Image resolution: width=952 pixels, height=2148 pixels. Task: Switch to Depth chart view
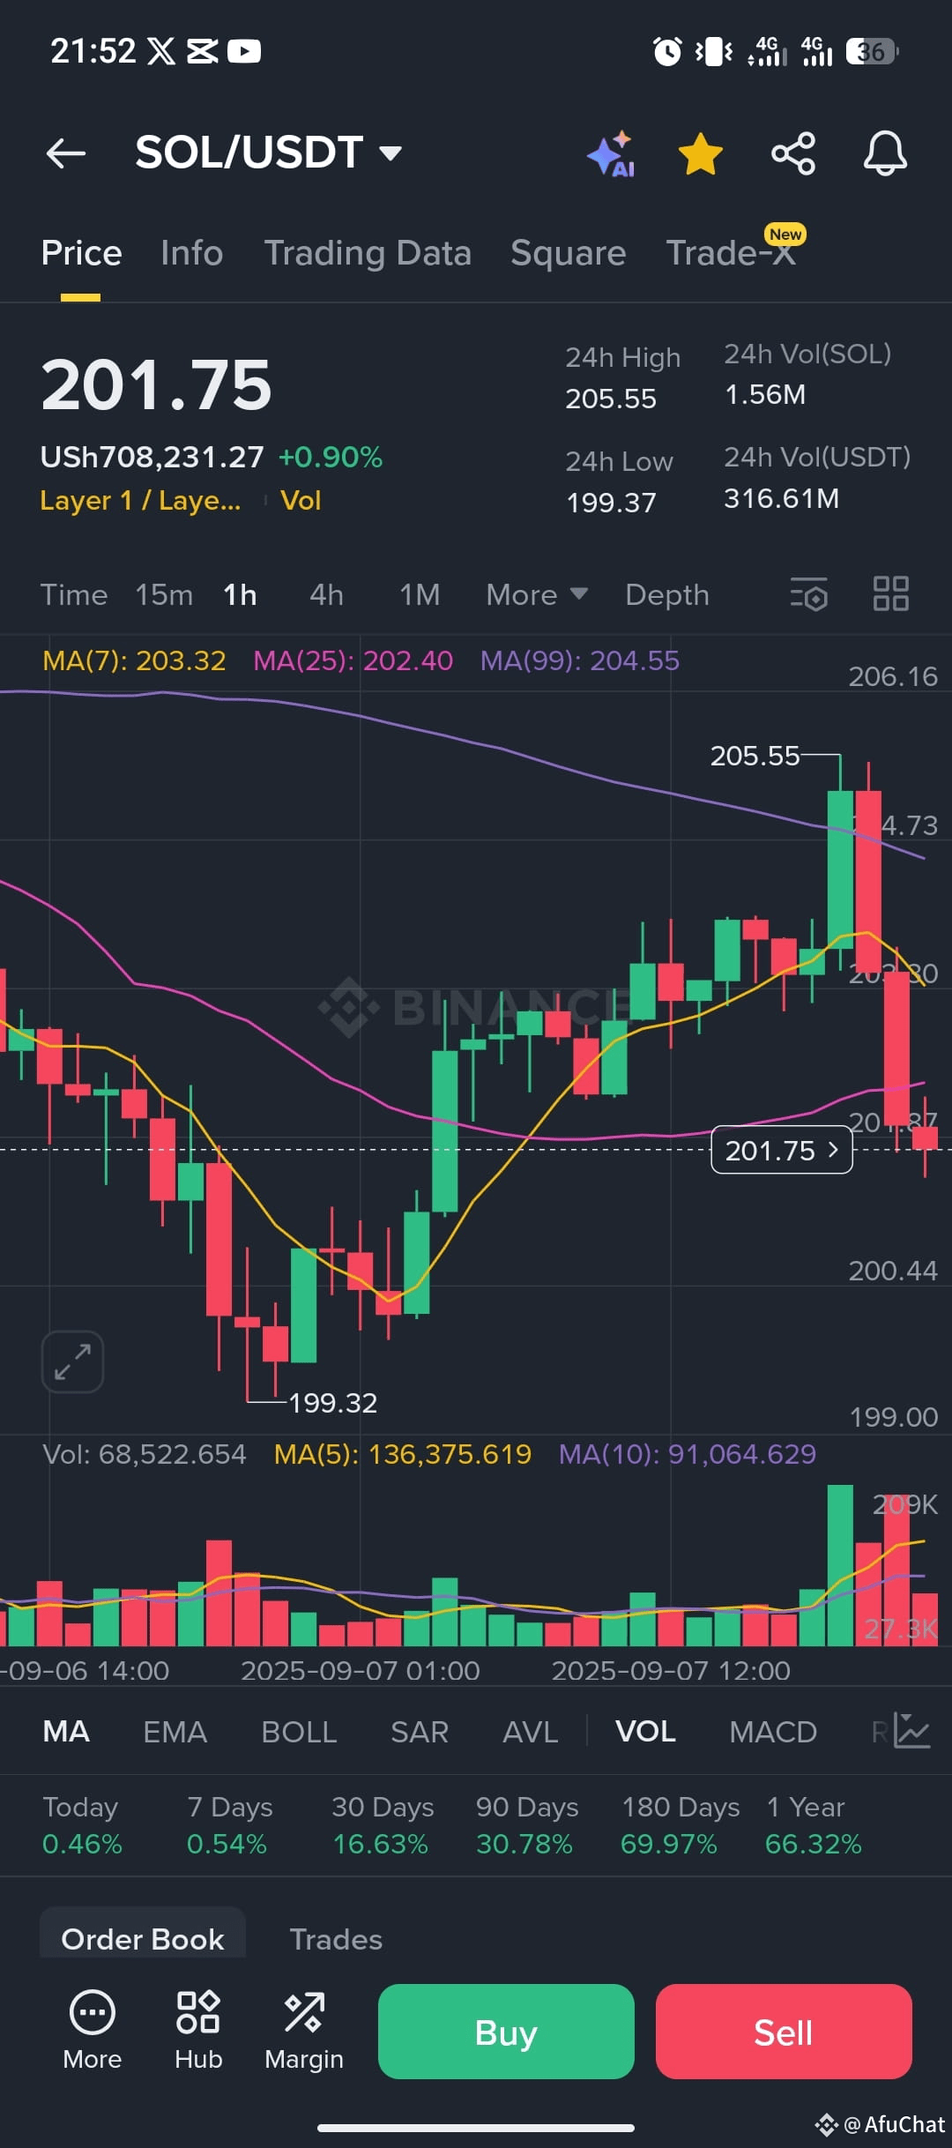[x=667, y=595]
